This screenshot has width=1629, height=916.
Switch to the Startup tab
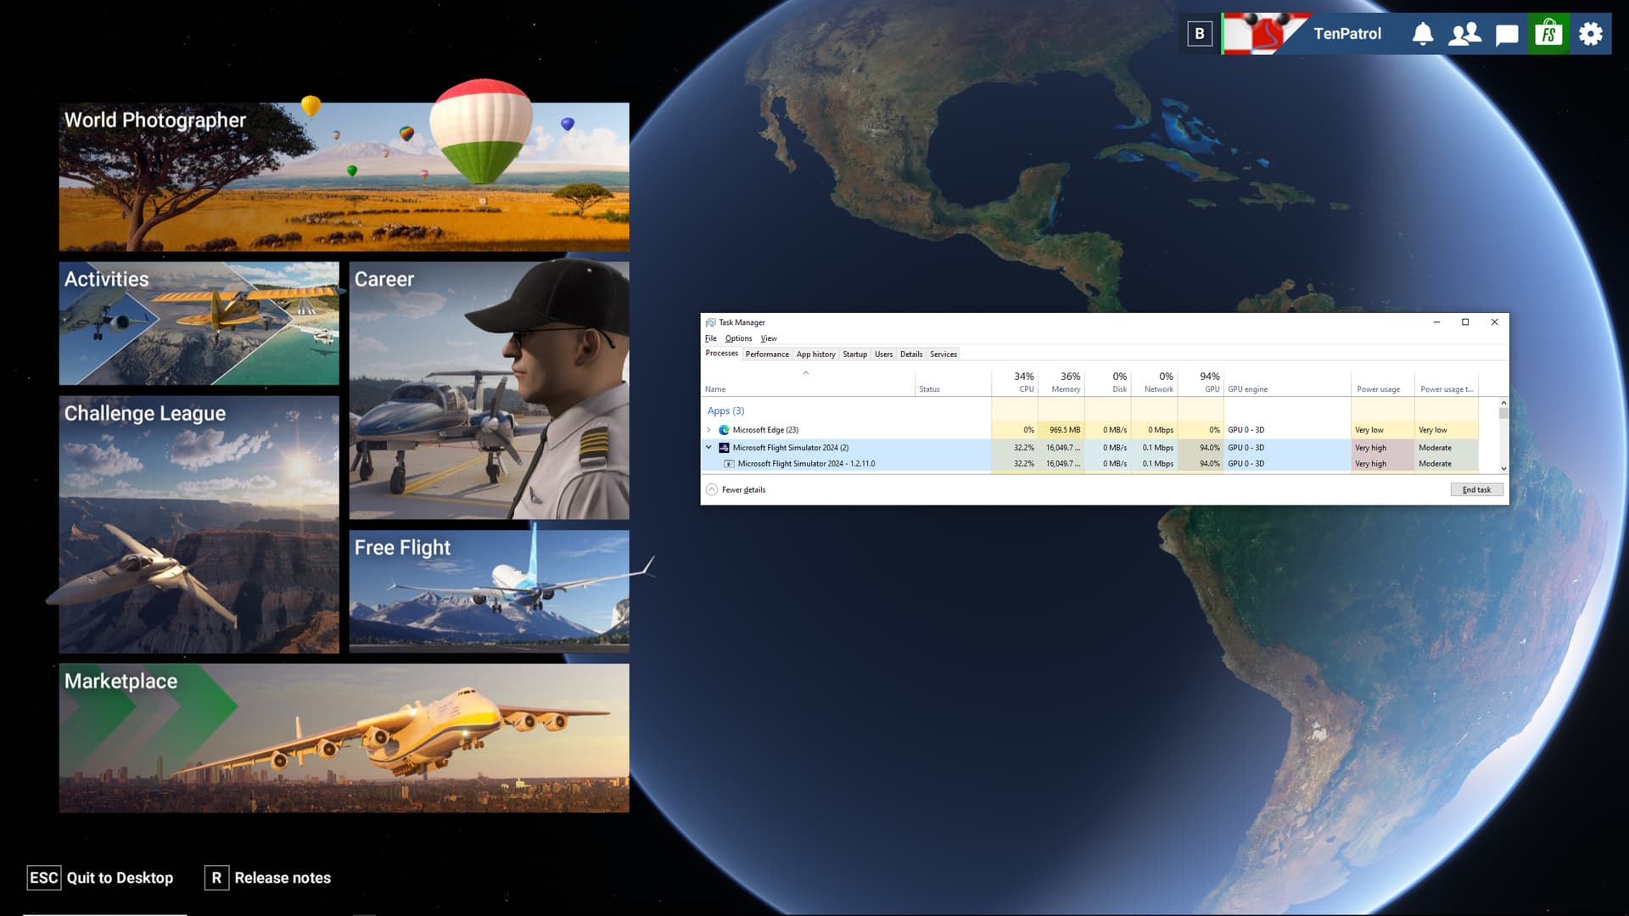[854, 355]
